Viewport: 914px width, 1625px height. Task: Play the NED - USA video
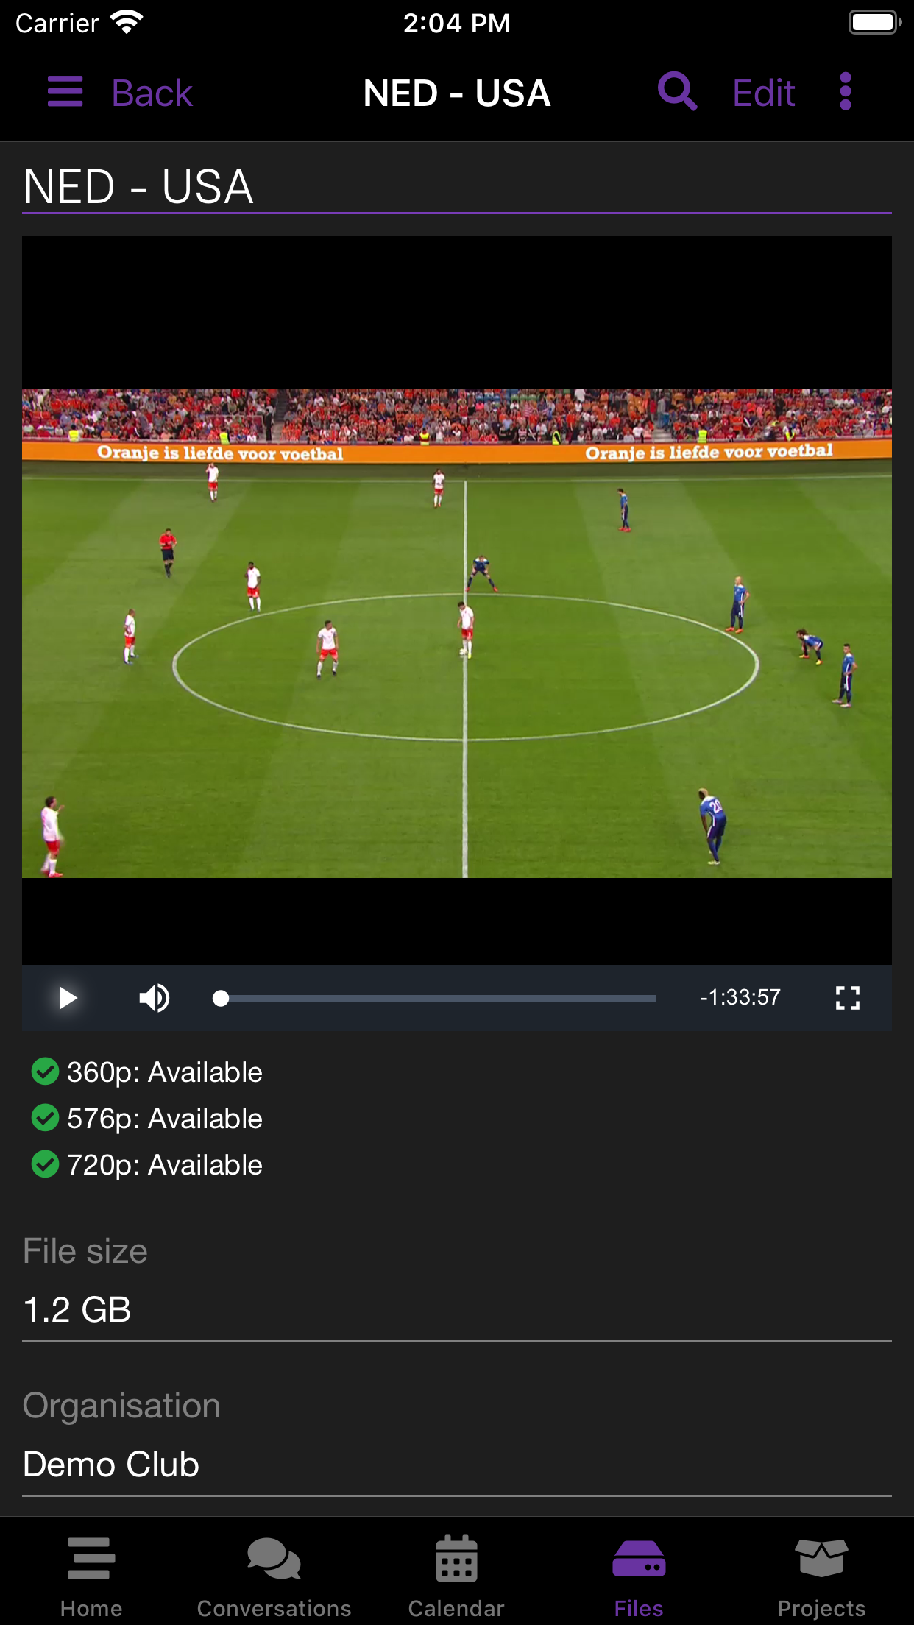(67, 998)
